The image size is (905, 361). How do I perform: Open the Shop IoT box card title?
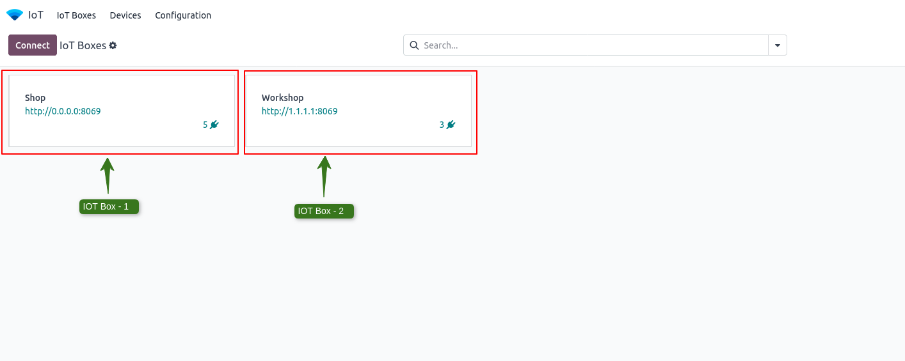35,98
